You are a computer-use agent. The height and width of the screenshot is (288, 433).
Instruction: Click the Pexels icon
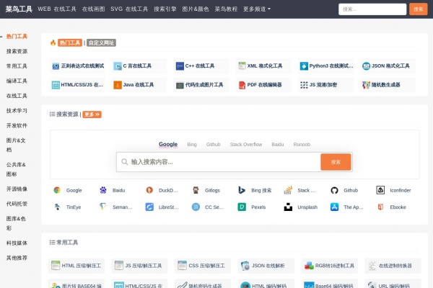tap(242, 207)
